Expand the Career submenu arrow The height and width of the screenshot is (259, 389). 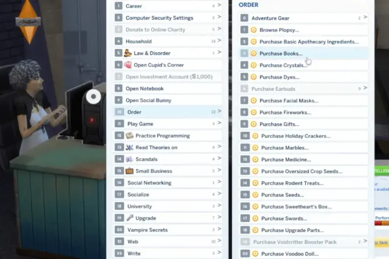tap(219, 5)
